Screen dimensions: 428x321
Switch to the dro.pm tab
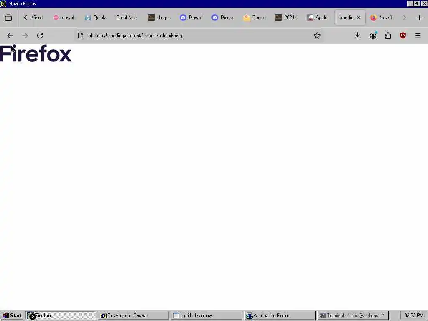point(159,18)
